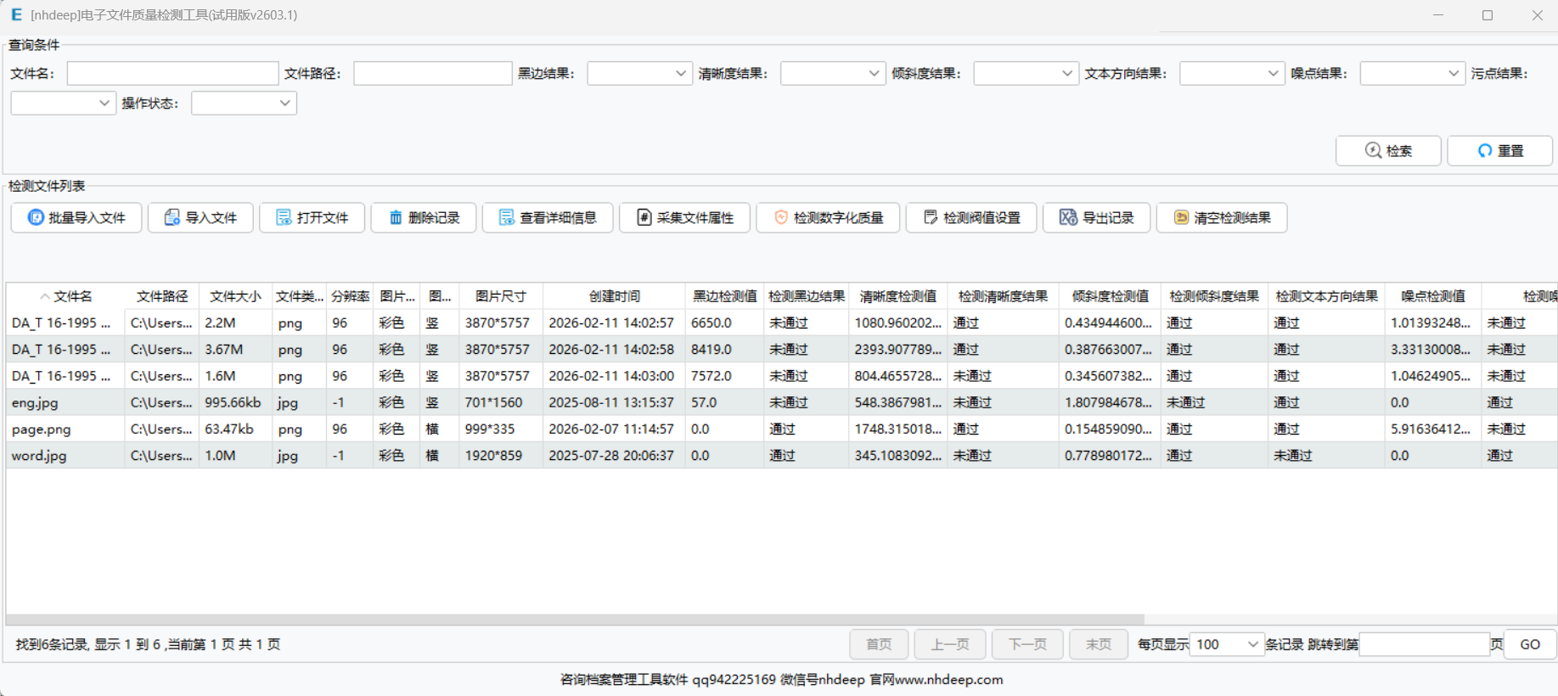The width and height of the screenshot is (1558, 696).
Task: Open the 每页显示 100 page size dropdown
Action: 1227,644
